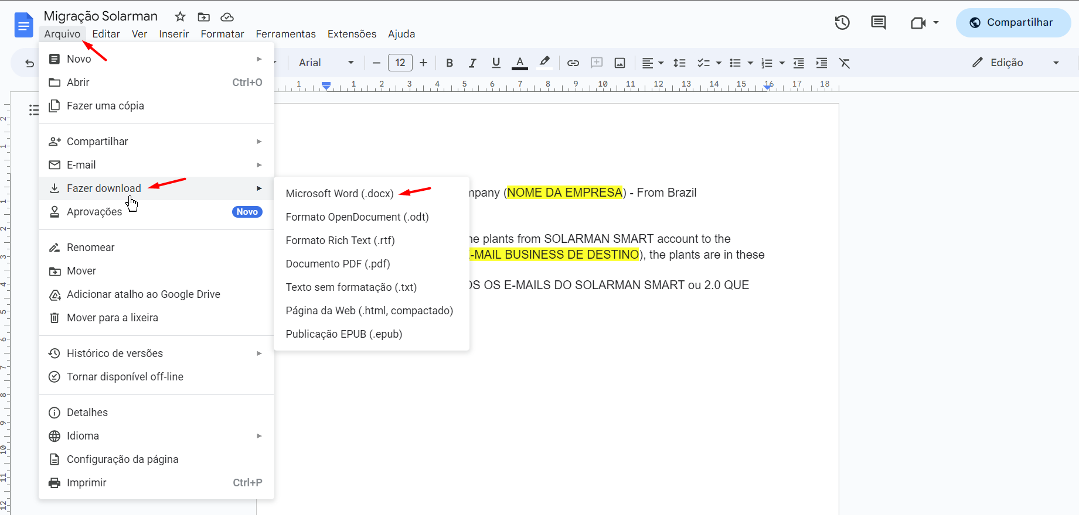The height and width of the screenshot is (515, 1079).
Task: Open the video call dropdown arrow
Action: point(936,23)
